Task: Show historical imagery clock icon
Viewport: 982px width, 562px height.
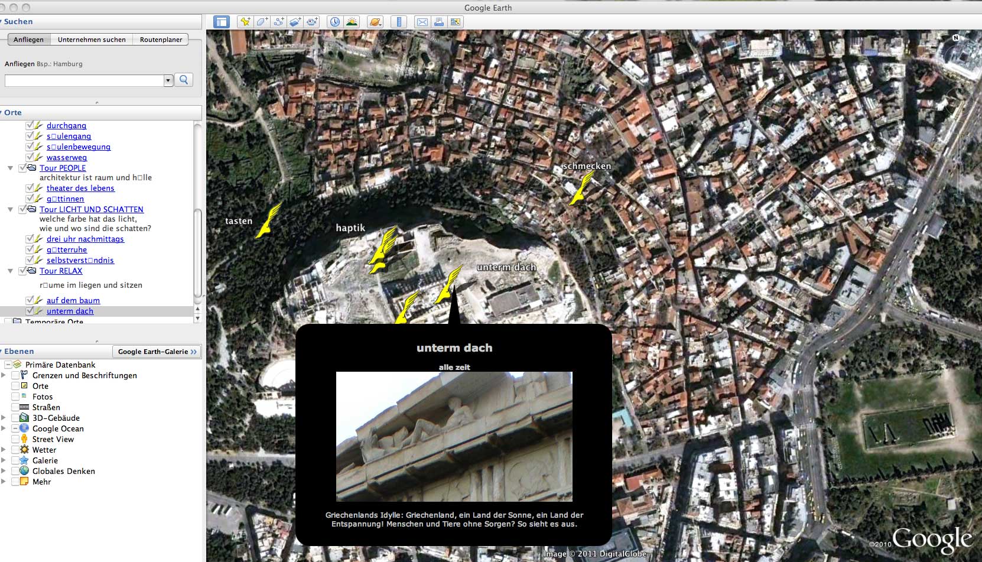Action: tap(335, 22)
